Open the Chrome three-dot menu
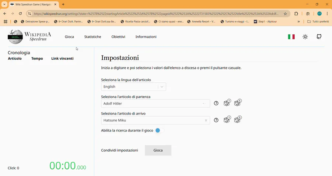Screen dimensions: 332x176 point(327,14)
